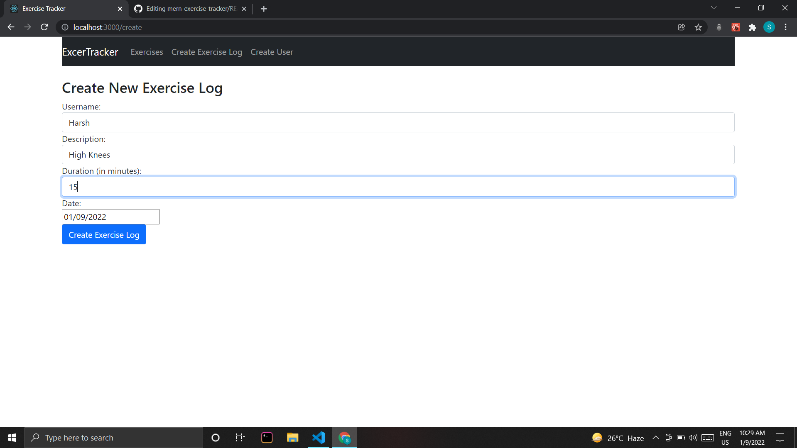Expand hidden icons in the system tray
Image resolution: width=797 pixels, height=448 pixels.
(x=656, y=438)
